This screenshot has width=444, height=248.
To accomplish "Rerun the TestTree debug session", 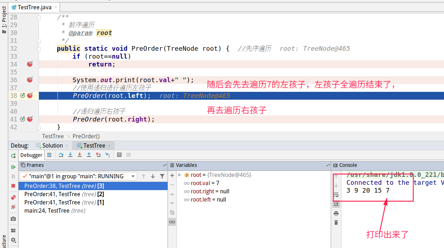I will (x=13, y=155).
